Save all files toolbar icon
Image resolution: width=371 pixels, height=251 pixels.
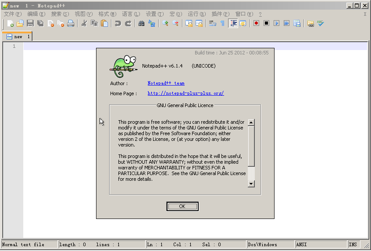click(40, 23)
